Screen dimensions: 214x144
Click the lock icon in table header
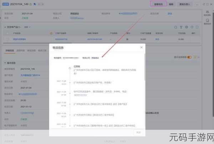click(51, 33)
